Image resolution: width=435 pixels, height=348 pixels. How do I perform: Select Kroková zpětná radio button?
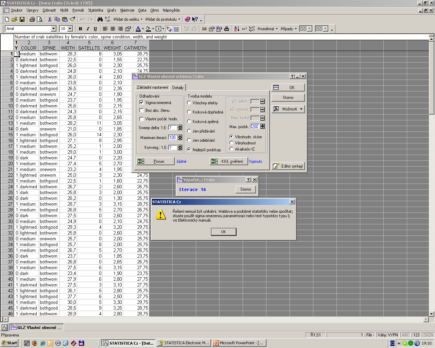tap(189, 121)
